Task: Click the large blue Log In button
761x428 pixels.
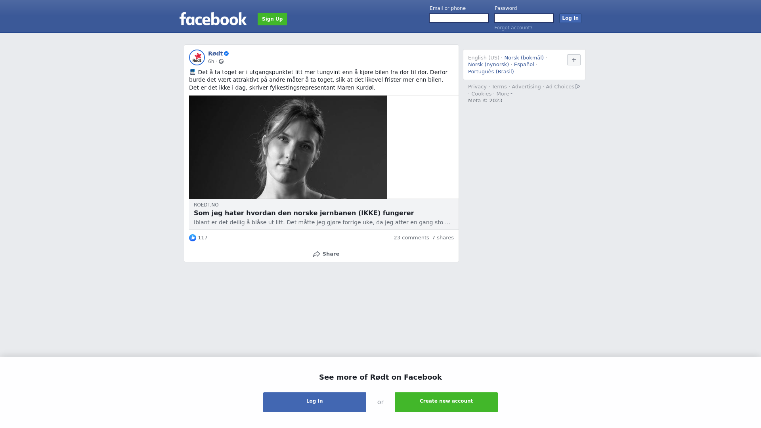Action: 315,402
